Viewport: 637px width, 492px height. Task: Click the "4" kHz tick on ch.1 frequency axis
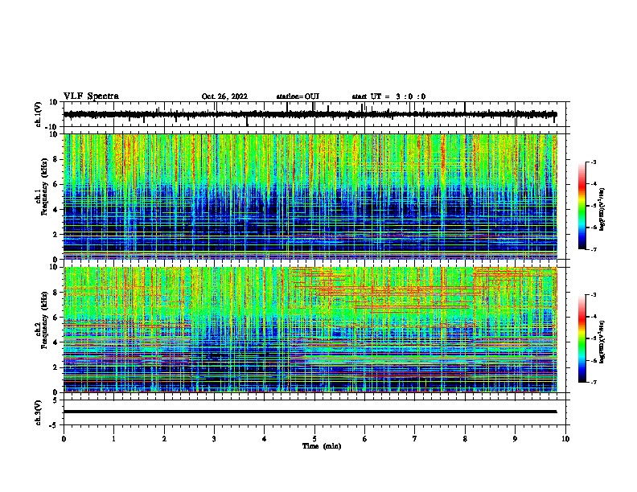(56, 210)
